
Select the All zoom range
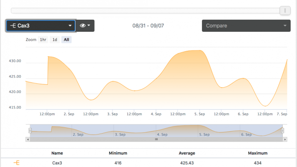(x=66, y=40)
